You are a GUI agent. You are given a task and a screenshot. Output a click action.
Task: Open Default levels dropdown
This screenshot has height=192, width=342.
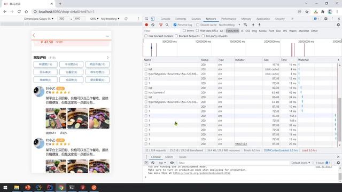coord(300,163)
